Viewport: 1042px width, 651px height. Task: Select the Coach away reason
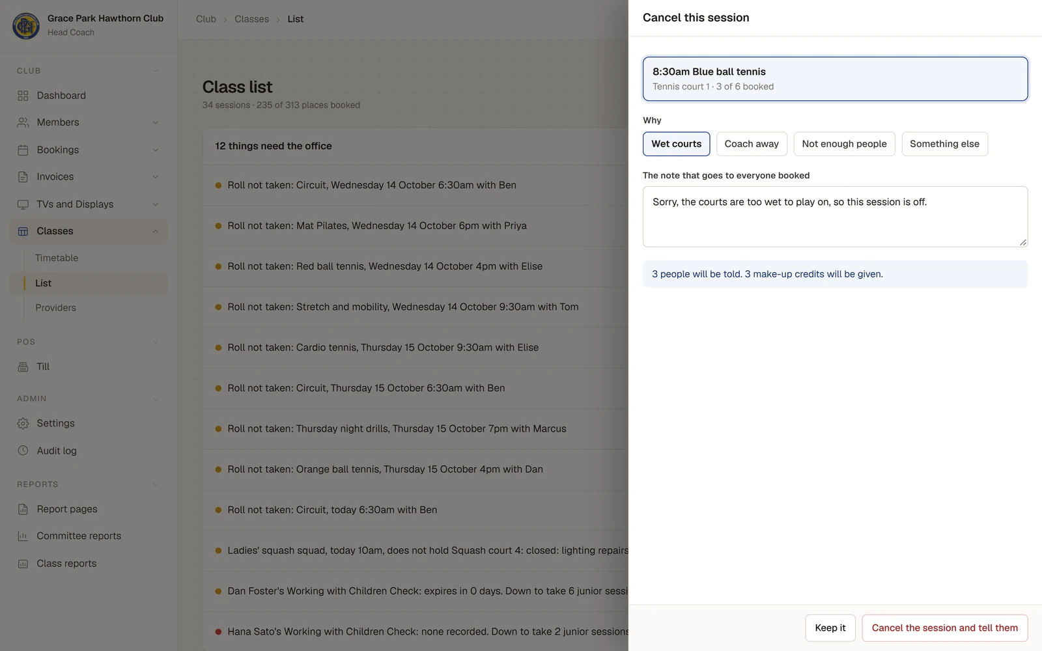click(752, 144)
